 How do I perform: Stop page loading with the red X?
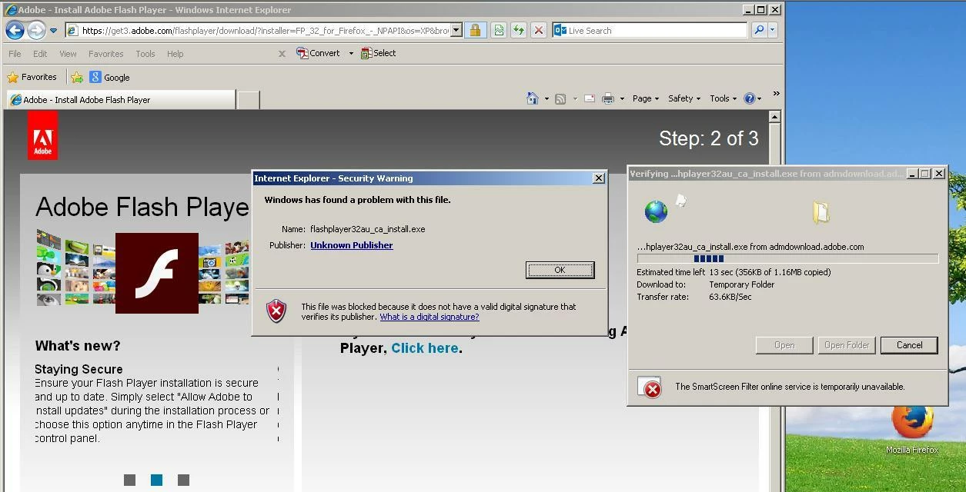click(x=539, y=31)
